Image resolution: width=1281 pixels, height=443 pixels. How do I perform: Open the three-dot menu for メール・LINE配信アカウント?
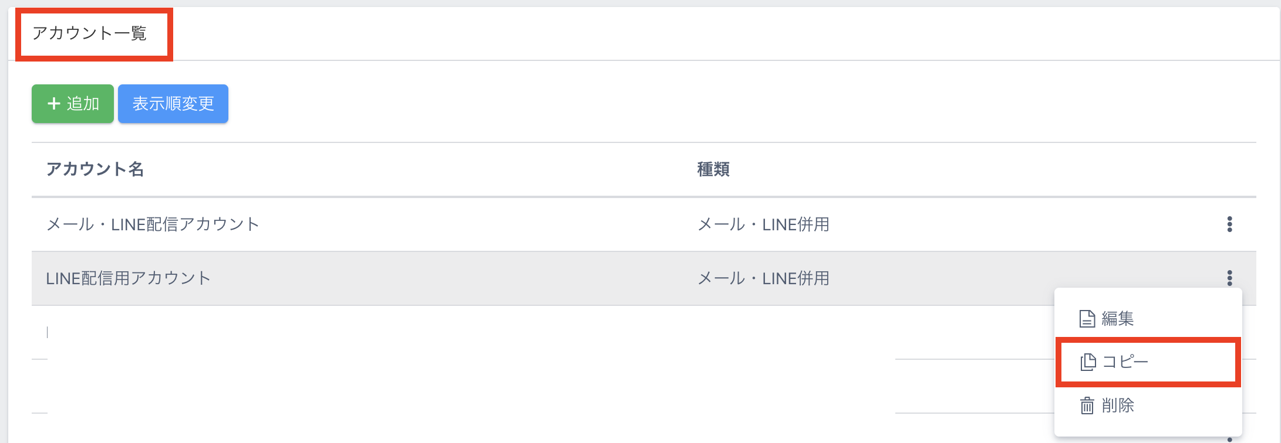pyautogui.click(x=1229, y=224)
